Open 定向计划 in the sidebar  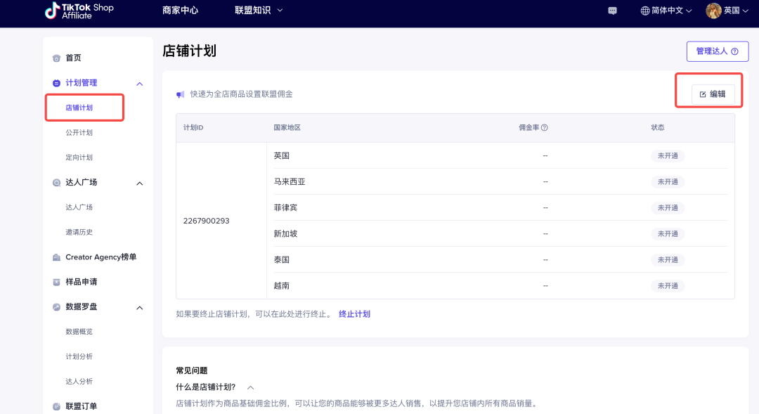[79, 157]
